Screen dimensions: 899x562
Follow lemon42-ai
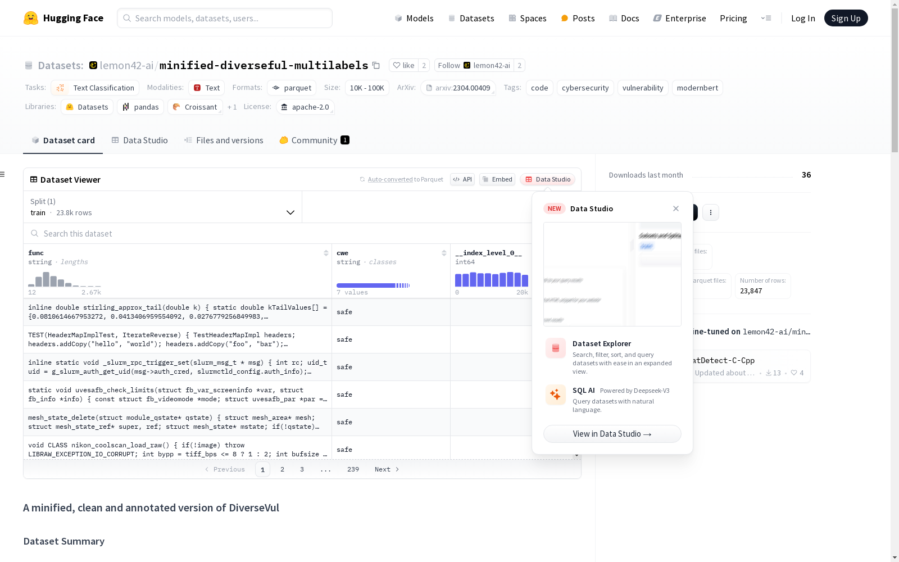pos(474,65)
